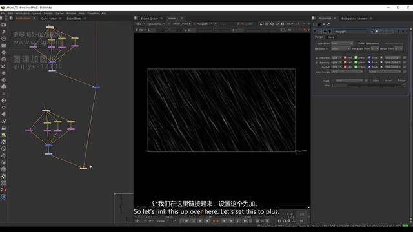Open the Filter nodes toolbar icon

tap(4, 59)
